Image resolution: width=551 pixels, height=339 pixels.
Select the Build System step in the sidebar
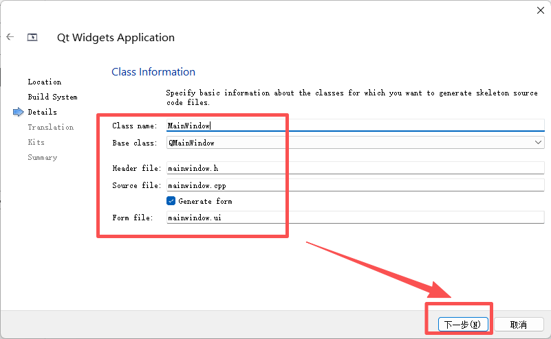click(x=53, y=97)
